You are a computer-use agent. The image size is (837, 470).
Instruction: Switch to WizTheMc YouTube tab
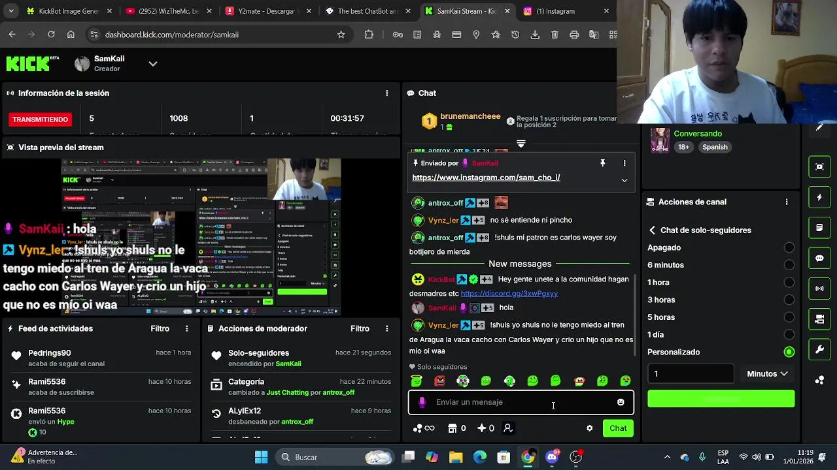pos(167,11)
